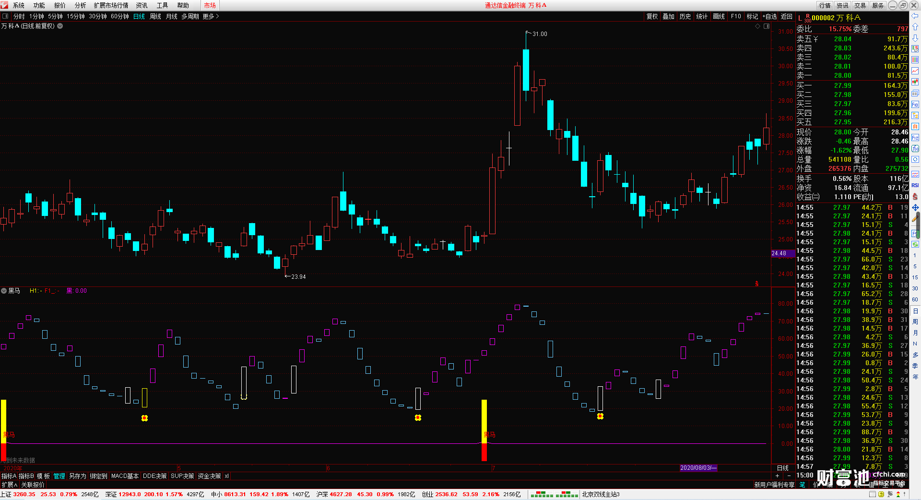
Task: Open the 功能 menu
Action: 39,5
